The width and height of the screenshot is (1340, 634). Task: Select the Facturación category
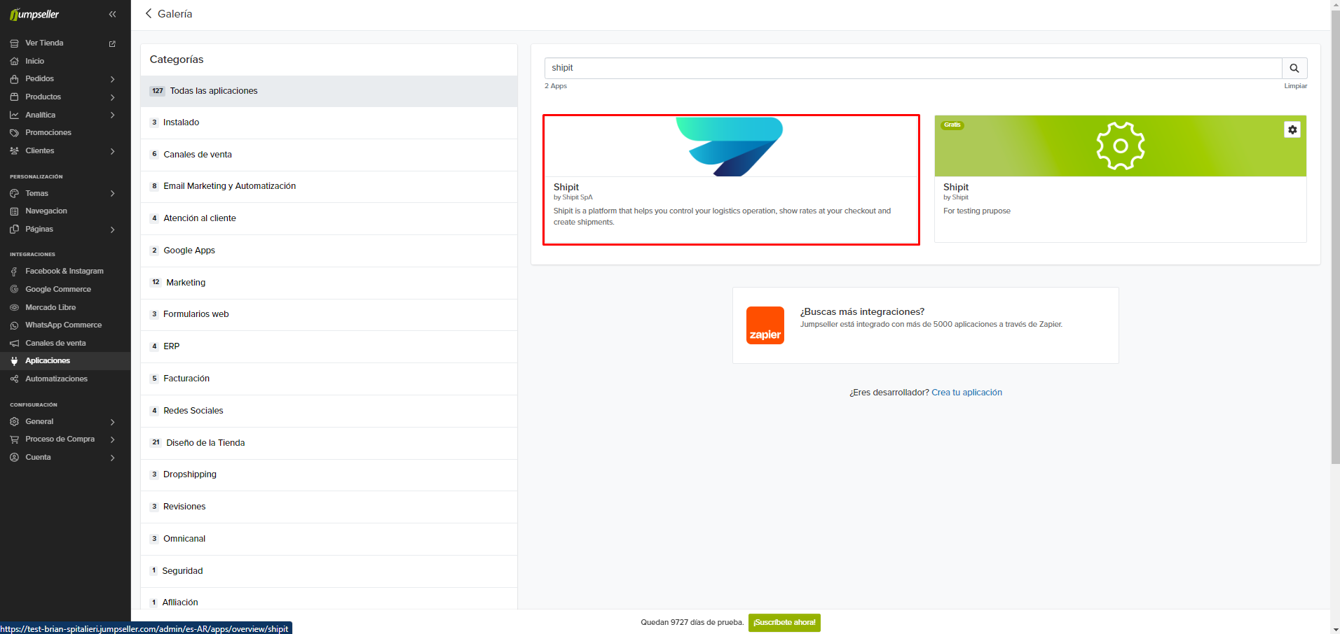[x=329, y=379]
